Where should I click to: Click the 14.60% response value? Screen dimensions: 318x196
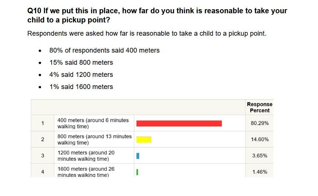pos(259,139)
